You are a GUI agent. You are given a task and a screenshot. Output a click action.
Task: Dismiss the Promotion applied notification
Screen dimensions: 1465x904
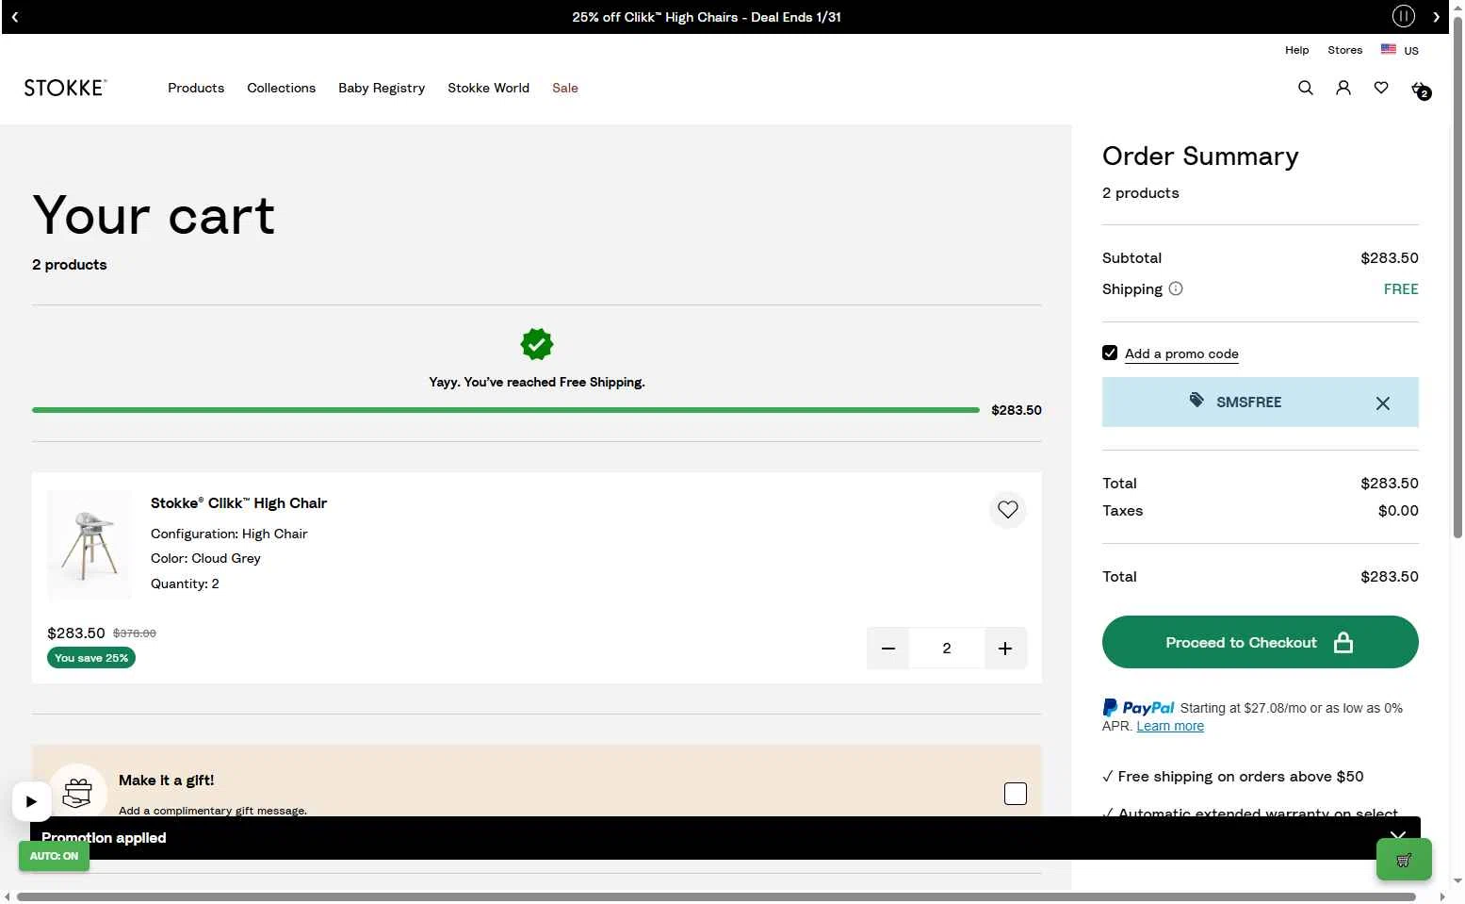coord(1398,835)
